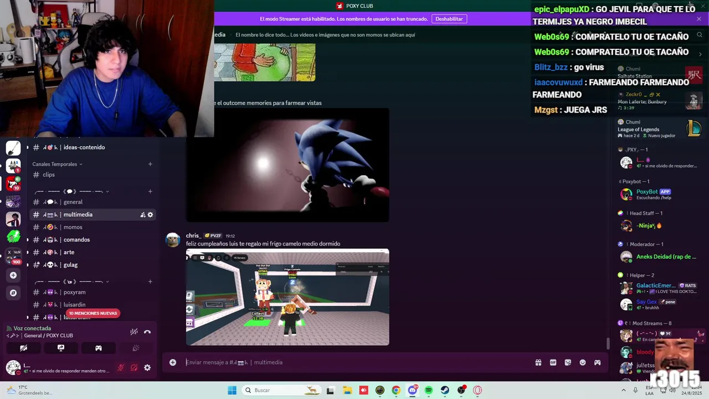Open Spotify from taskbar
Viewport: 709px width, 399px height.
(429, 390)
